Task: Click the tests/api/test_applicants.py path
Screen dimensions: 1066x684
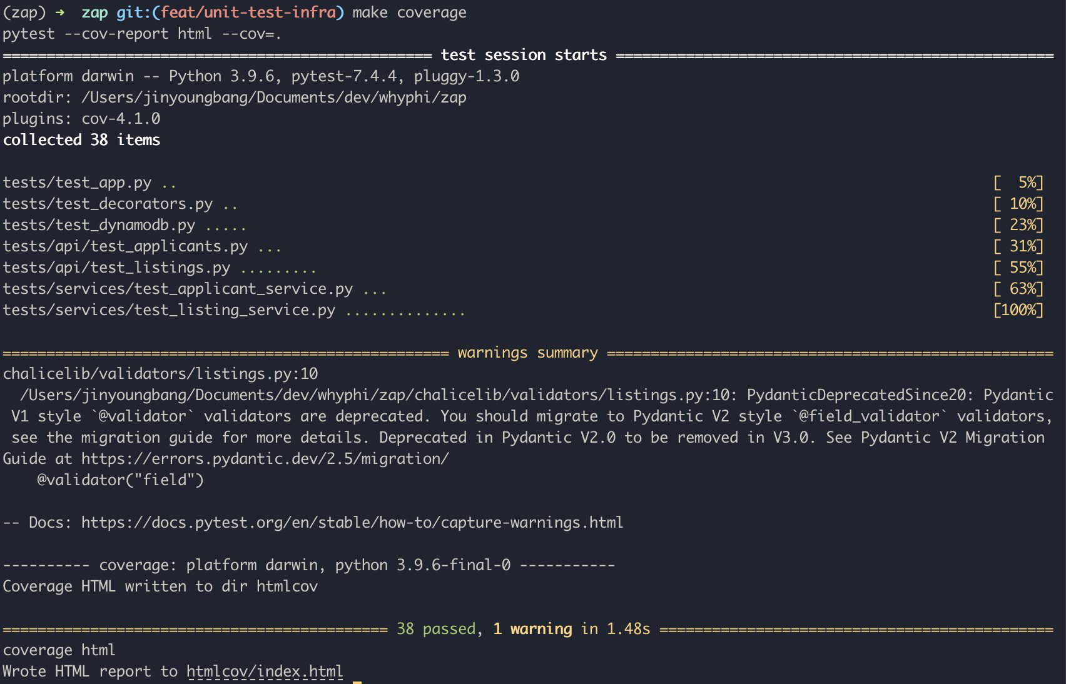Action: pos(125,246)
